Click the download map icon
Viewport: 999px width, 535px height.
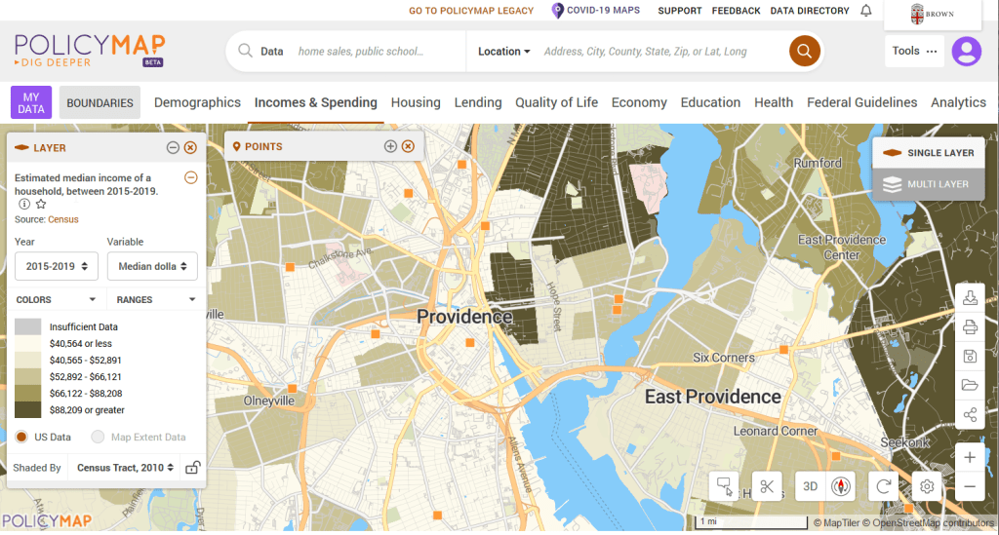tap(970, 298)
